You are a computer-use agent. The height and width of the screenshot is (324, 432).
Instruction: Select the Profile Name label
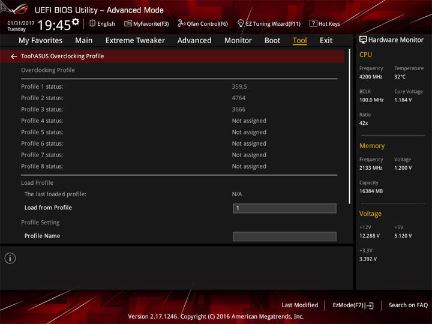point(42,236)
